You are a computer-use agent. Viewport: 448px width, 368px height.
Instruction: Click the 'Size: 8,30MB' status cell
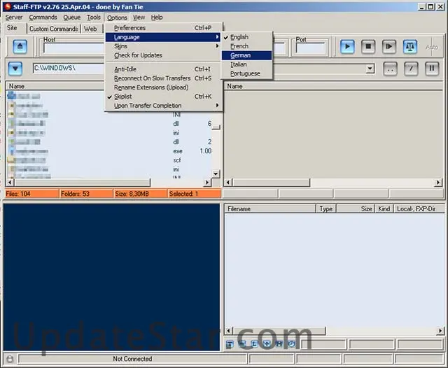pos(141,194)
